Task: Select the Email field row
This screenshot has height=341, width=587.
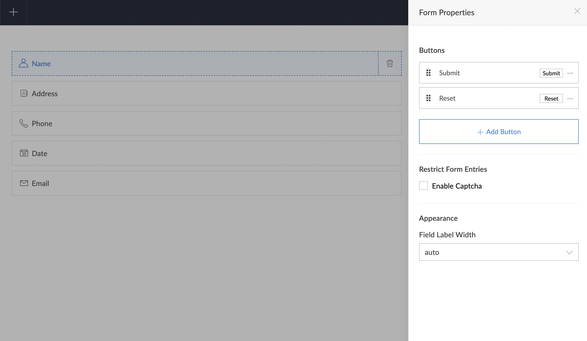Action: 207,183
